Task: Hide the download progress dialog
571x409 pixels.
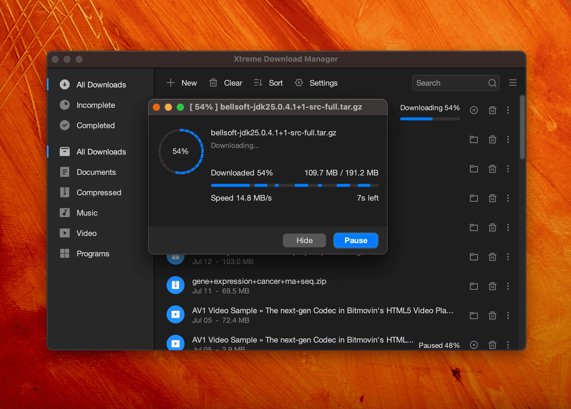Action: click(304, 240)
